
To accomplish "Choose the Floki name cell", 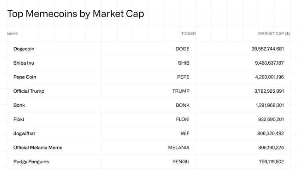I will pyautogui.click(x=19, y=119).
